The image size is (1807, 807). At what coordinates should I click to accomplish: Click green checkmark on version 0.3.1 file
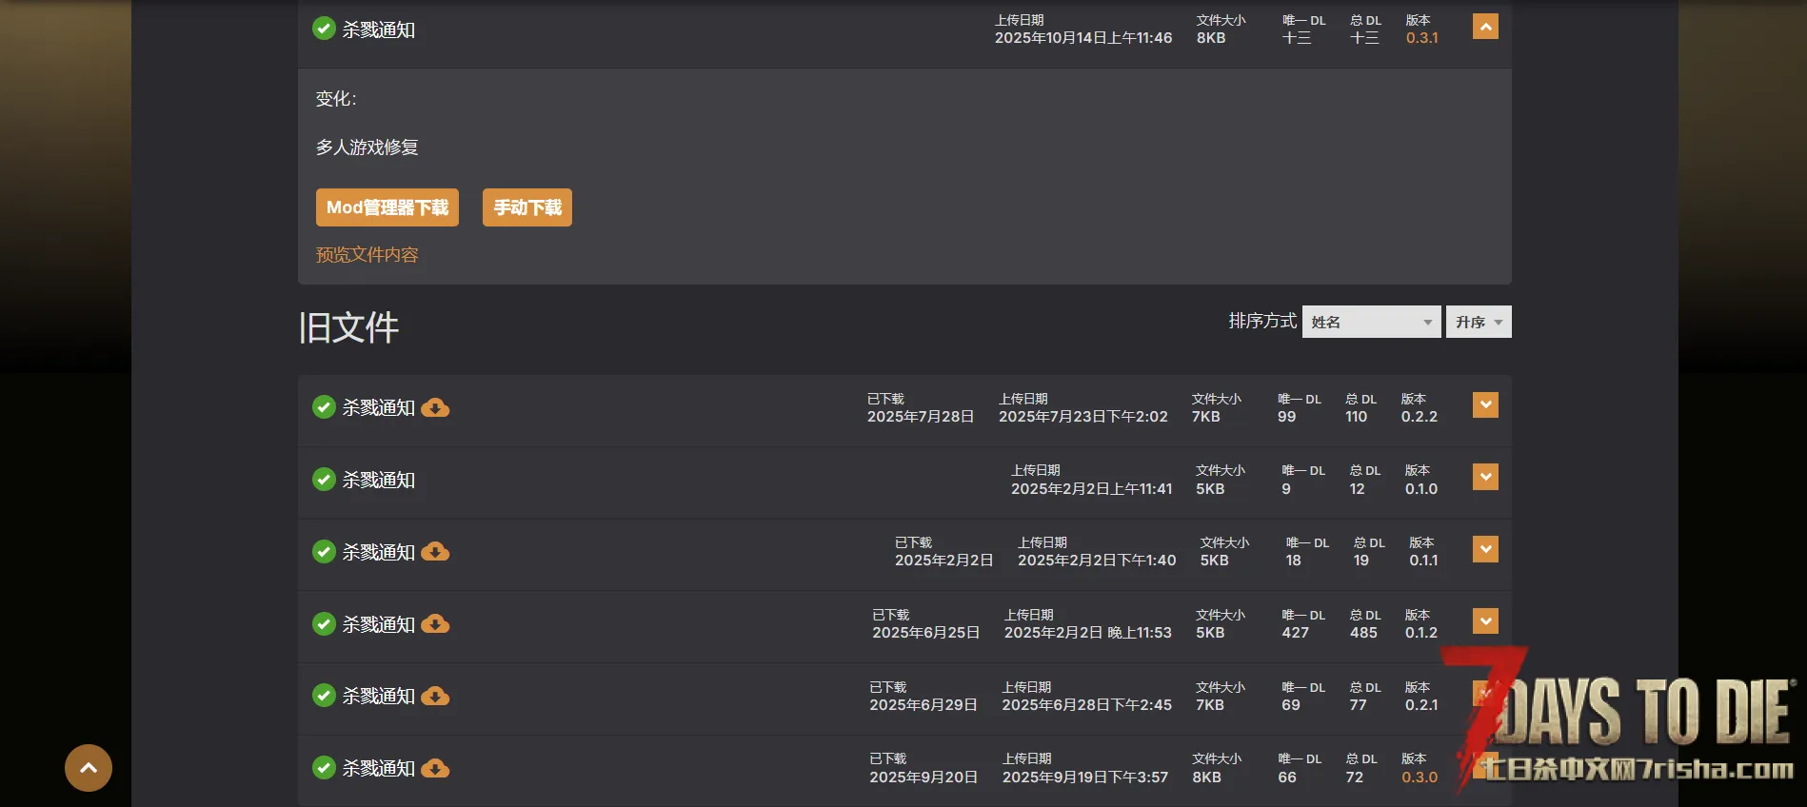(324, 29)
